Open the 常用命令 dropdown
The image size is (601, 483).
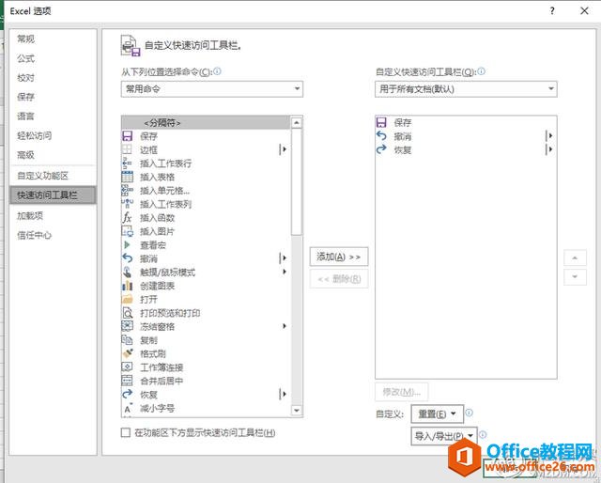click(212, 89)
